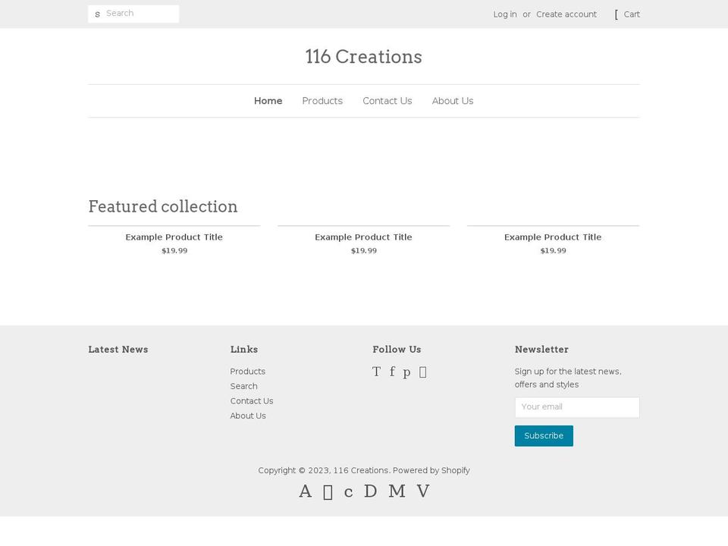Click the 'V' Visa payment icon
This screenshot has height=546, width=728.
tap(423, 491)
